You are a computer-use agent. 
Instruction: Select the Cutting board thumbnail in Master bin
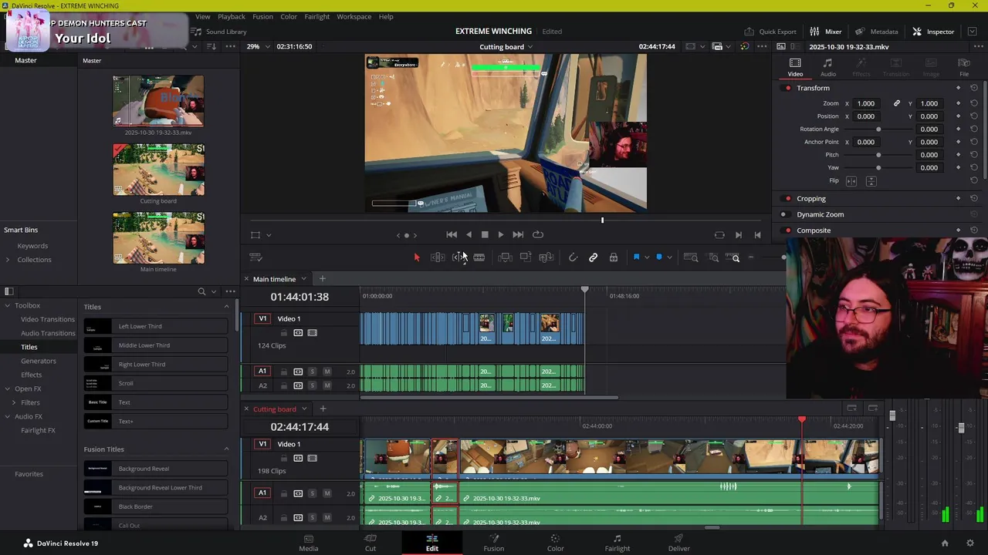pyautogui.click(x=158, y=169)
